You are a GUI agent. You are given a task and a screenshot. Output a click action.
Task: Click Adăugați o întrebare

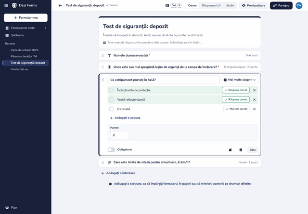118,173
